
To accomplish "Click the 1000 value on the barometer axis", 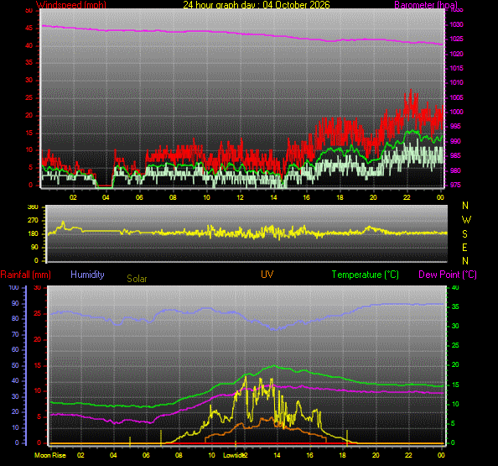I will coord(456,112).
